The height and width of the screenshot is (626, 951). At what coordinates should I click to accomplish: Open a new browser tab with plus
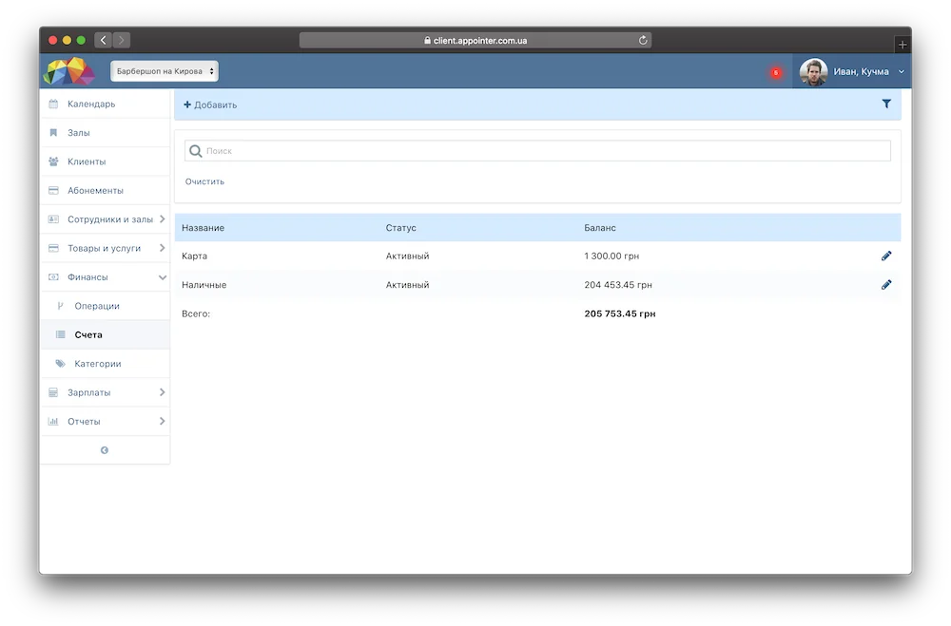tap(902, 45)
